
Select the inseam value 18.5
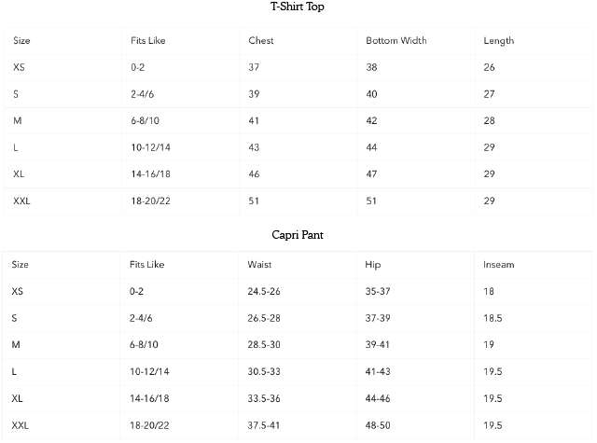(x=493, y=318)
